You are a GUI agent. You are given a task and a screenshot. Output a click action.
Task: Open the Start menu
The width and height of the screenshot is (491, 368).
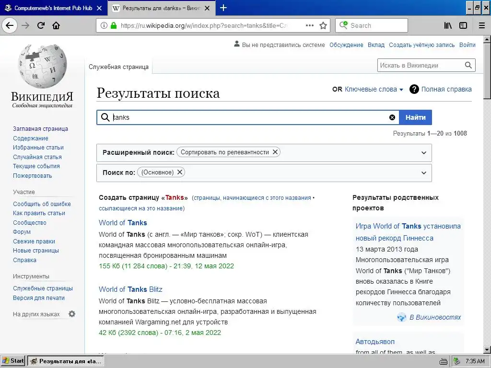click(x=13, y=361)
